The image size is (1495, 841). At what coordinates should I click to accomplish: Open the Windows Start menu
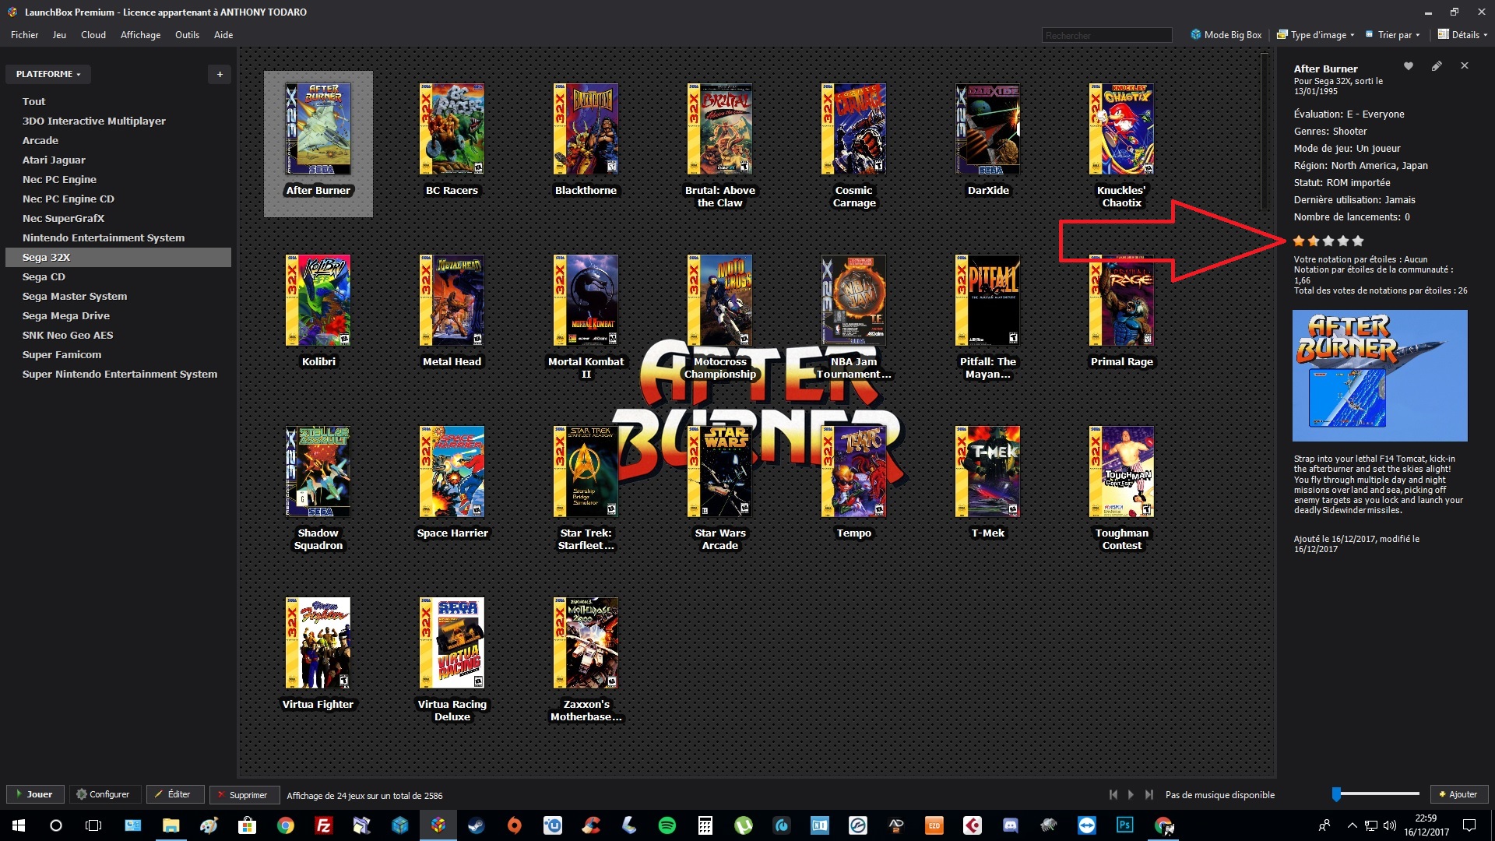(x=19, y=825)
